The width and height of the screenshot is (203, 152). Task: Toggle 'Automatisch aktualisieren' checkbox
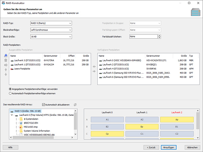point(44,105)
